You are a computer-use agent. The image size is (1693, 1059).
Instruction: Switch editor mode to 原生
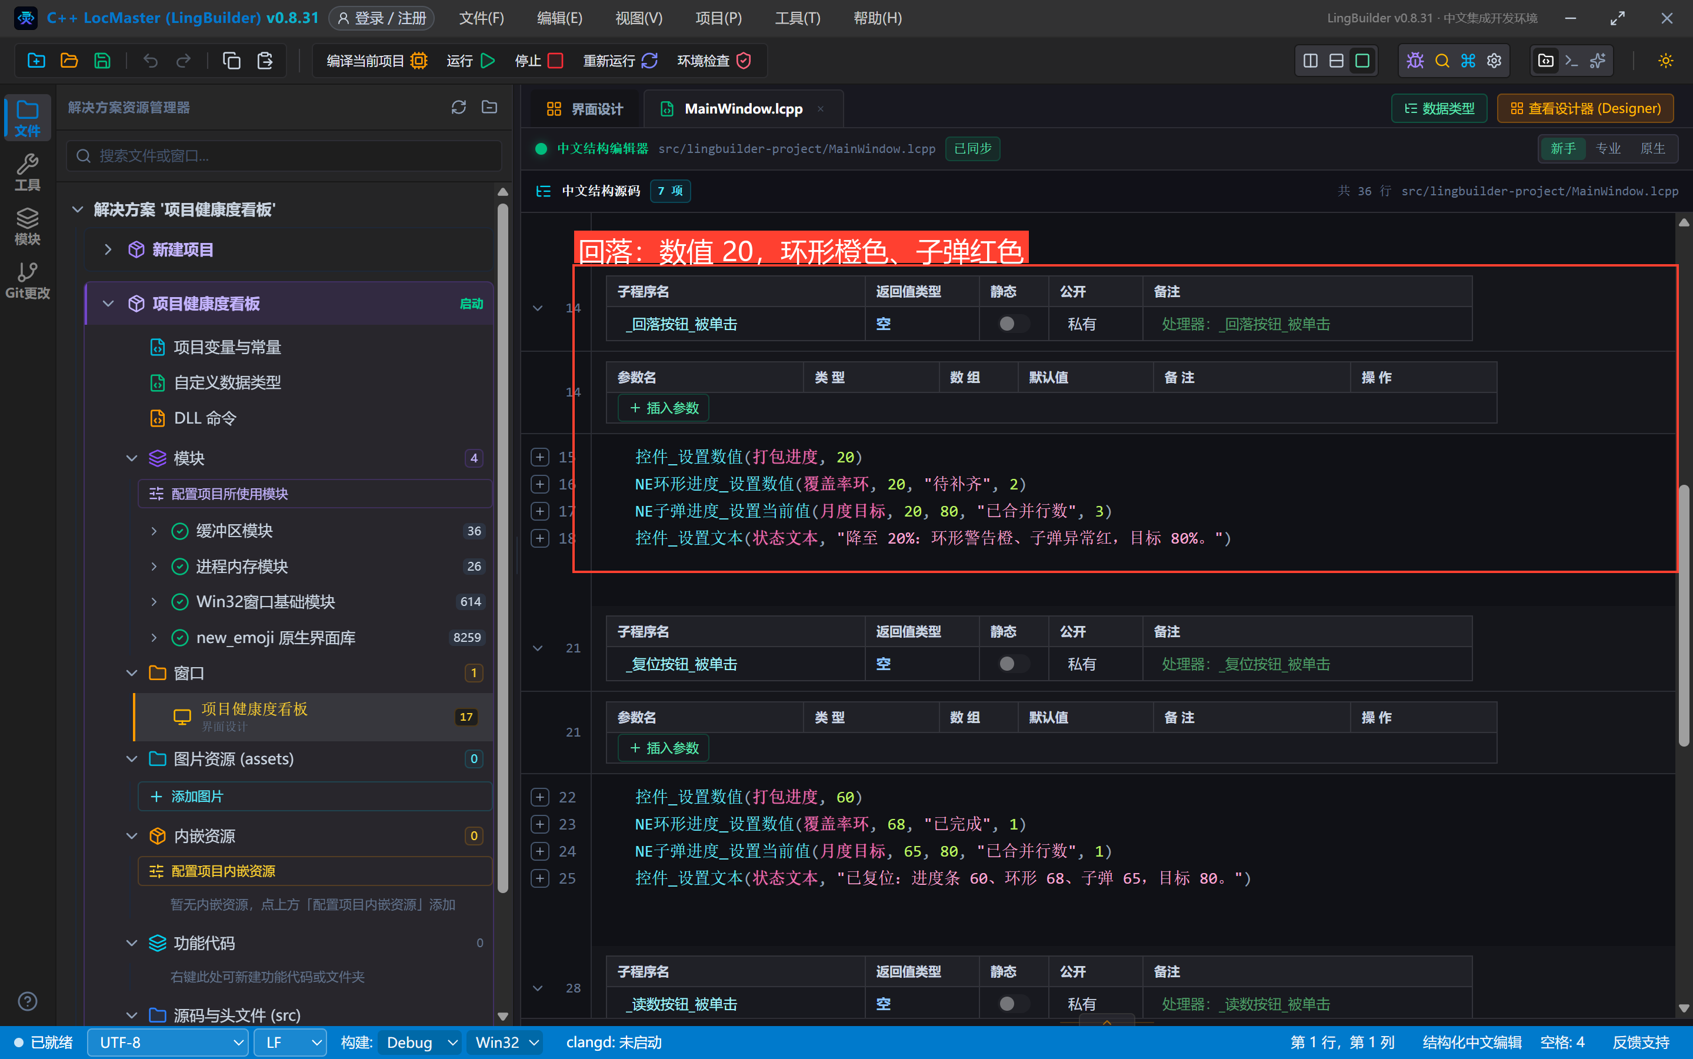tap(1652, 148)
